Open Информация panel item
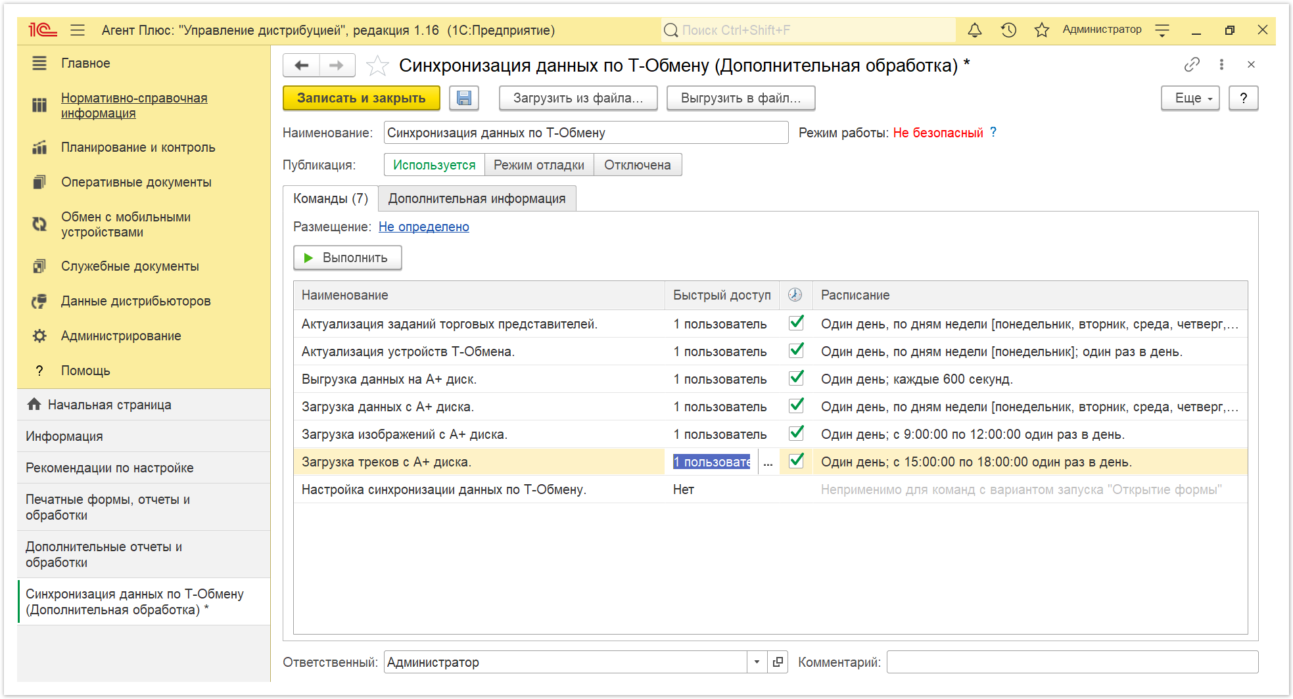 (x=143, y=436)
